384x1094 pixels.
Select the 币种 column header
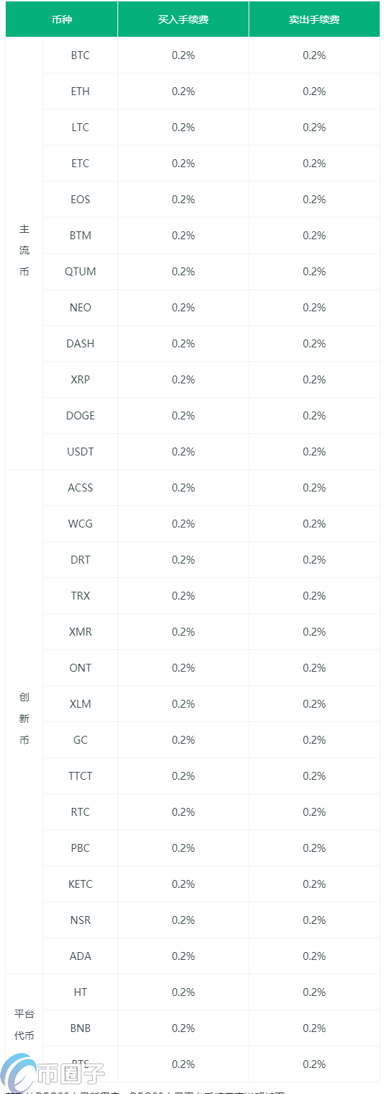click(62, 19)
